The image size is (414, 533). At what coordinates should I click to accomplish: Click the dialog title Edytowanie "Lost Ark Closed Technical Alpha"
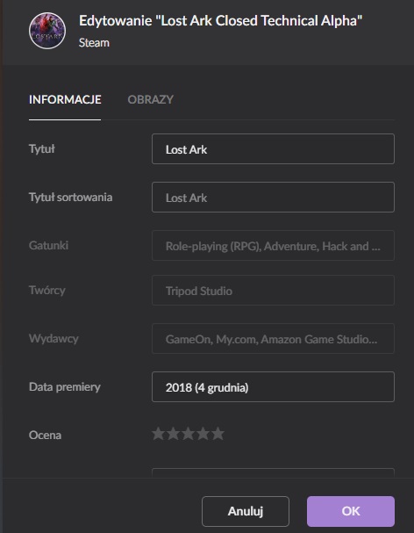click(x=221, y=21)
